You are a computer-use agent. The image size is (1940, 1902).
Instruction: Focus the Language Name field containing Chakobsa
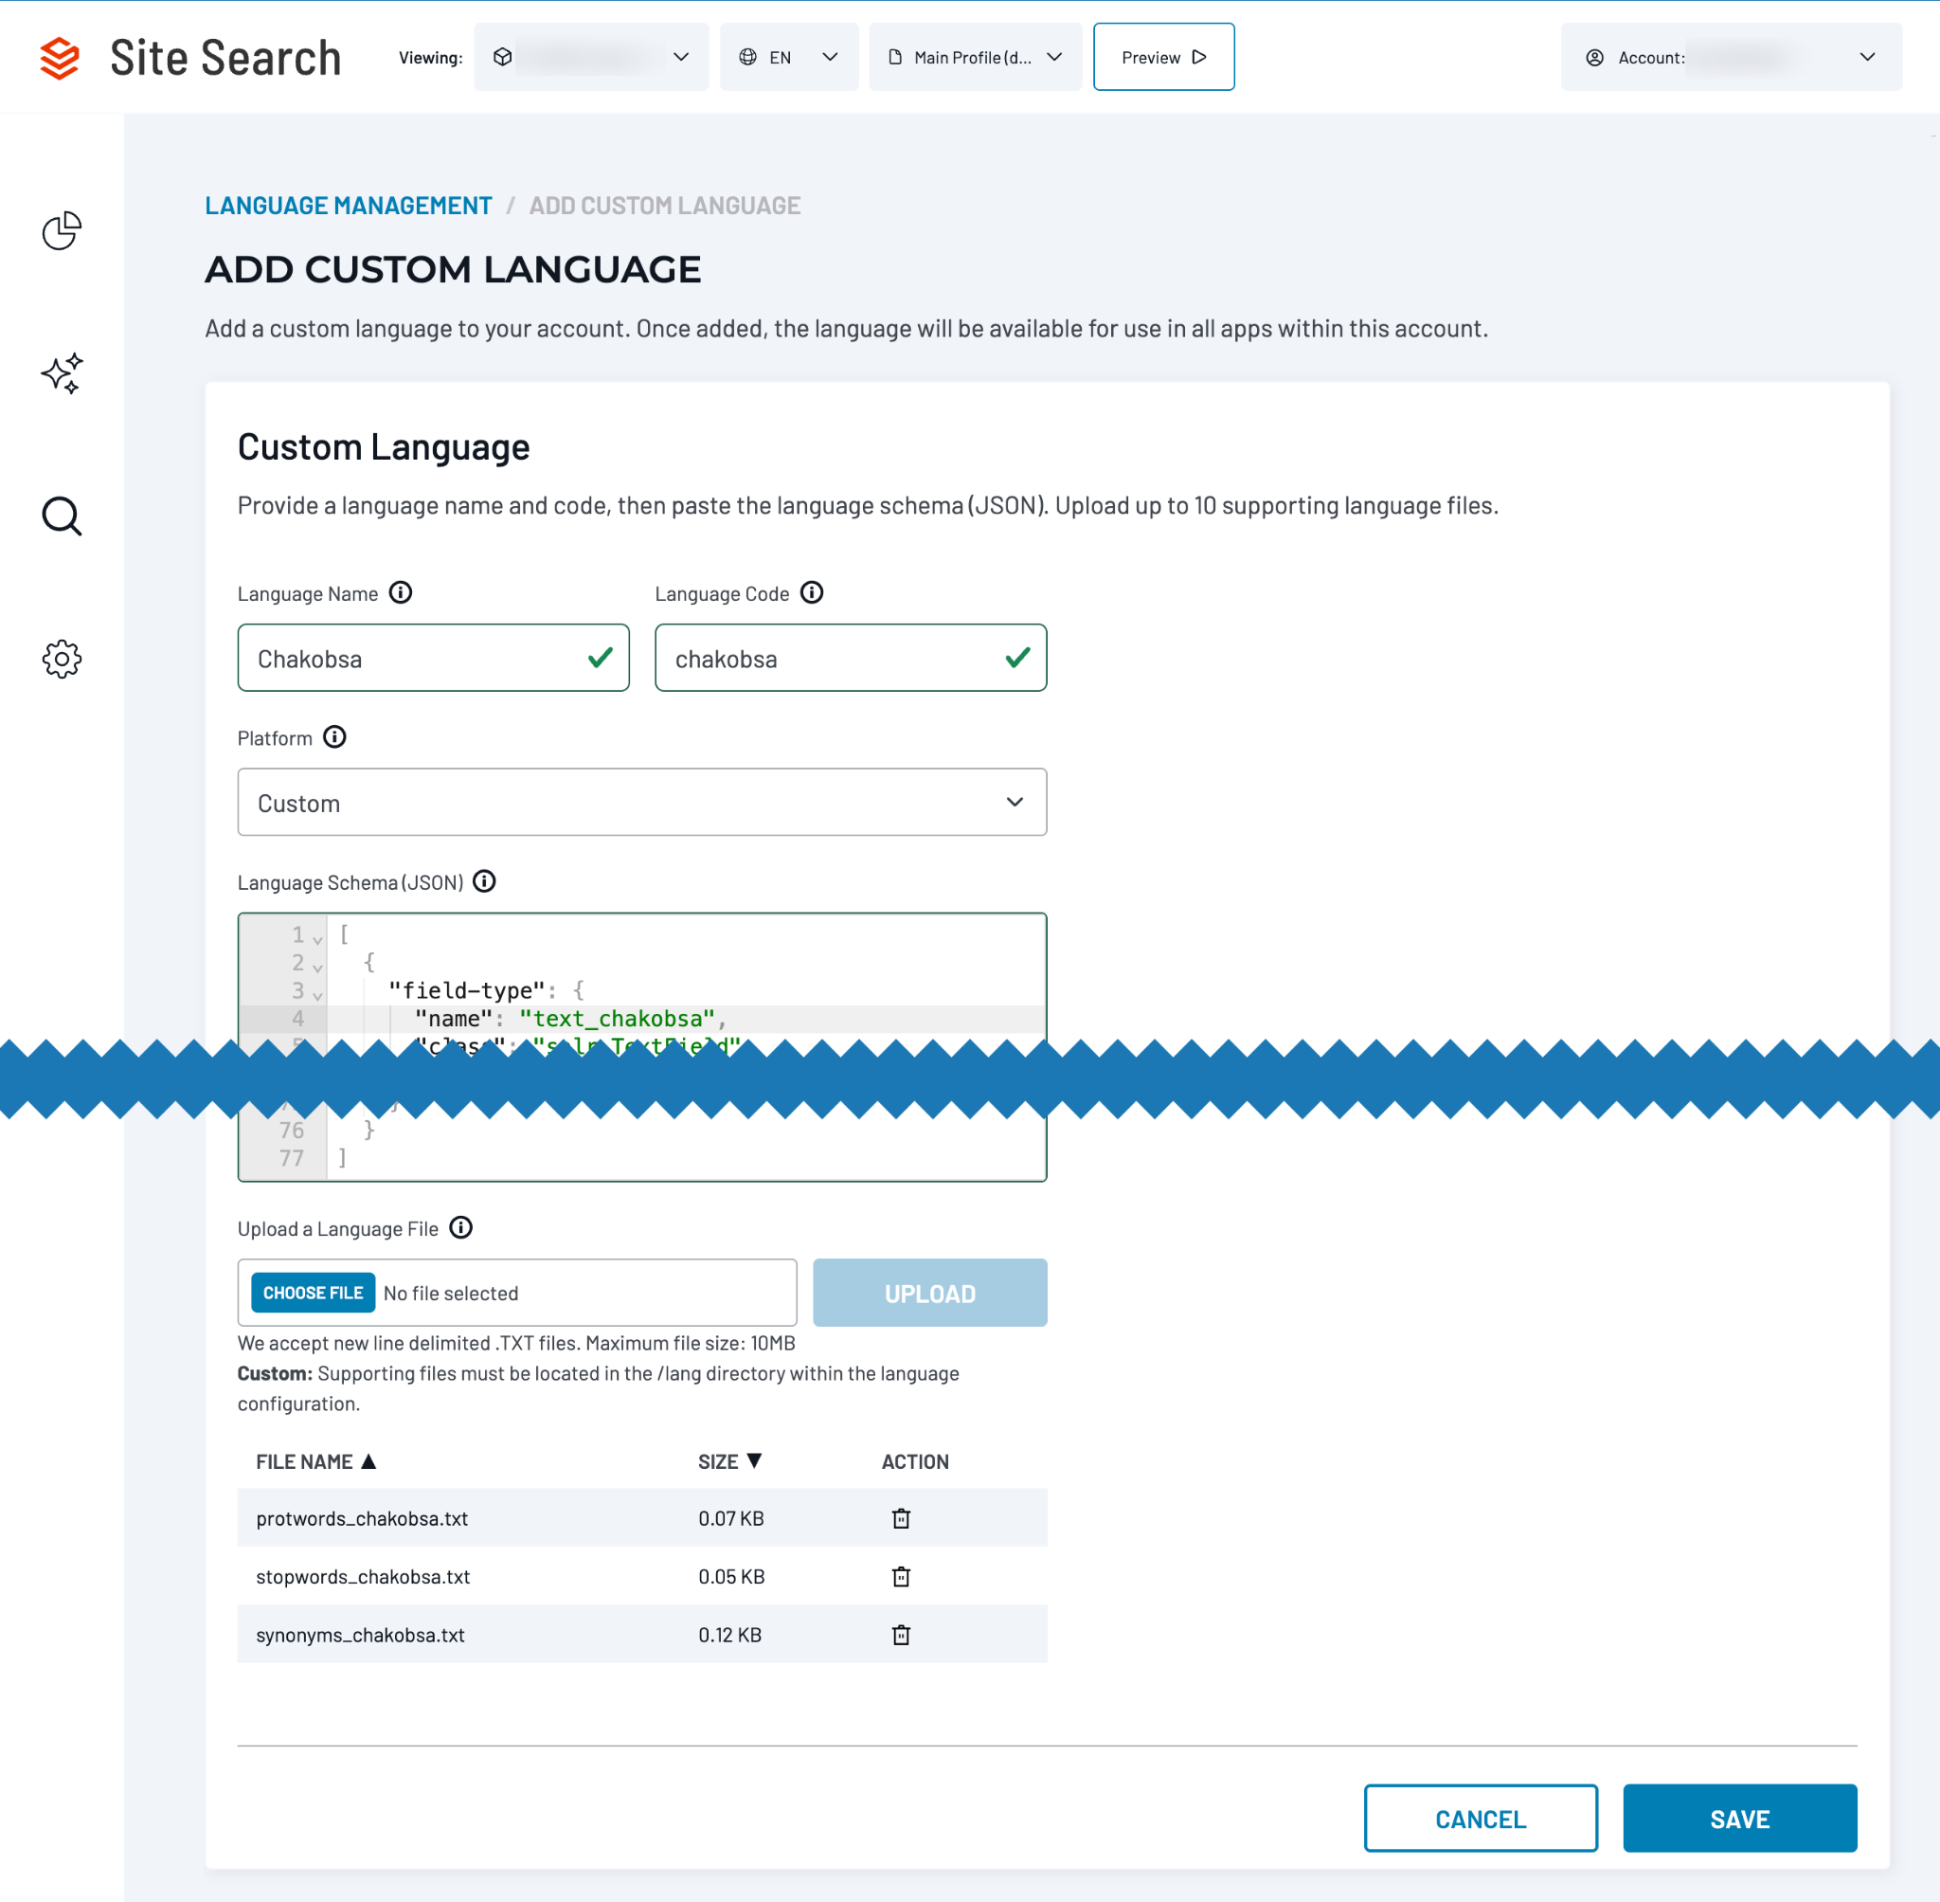click(x=433, y=658)
